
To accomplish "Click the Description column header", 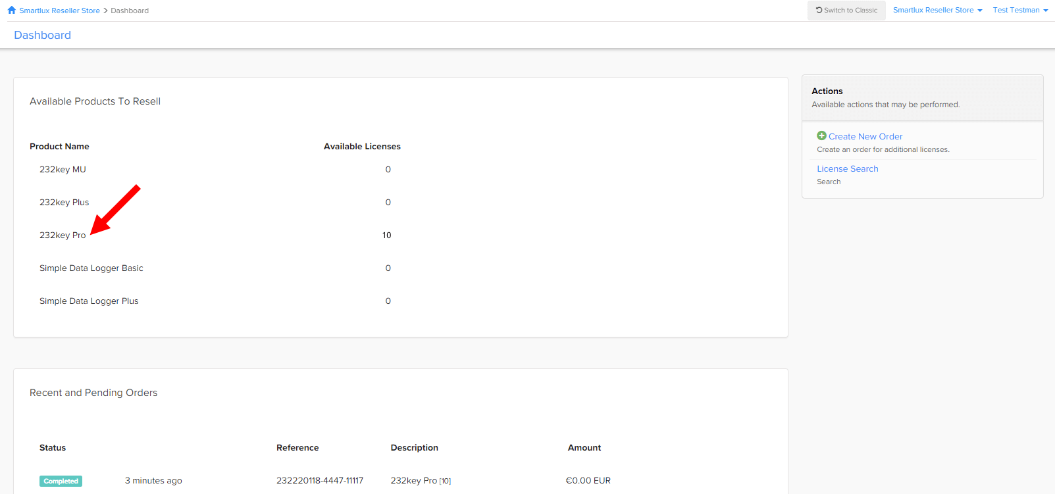I will (x=415, y=447).
